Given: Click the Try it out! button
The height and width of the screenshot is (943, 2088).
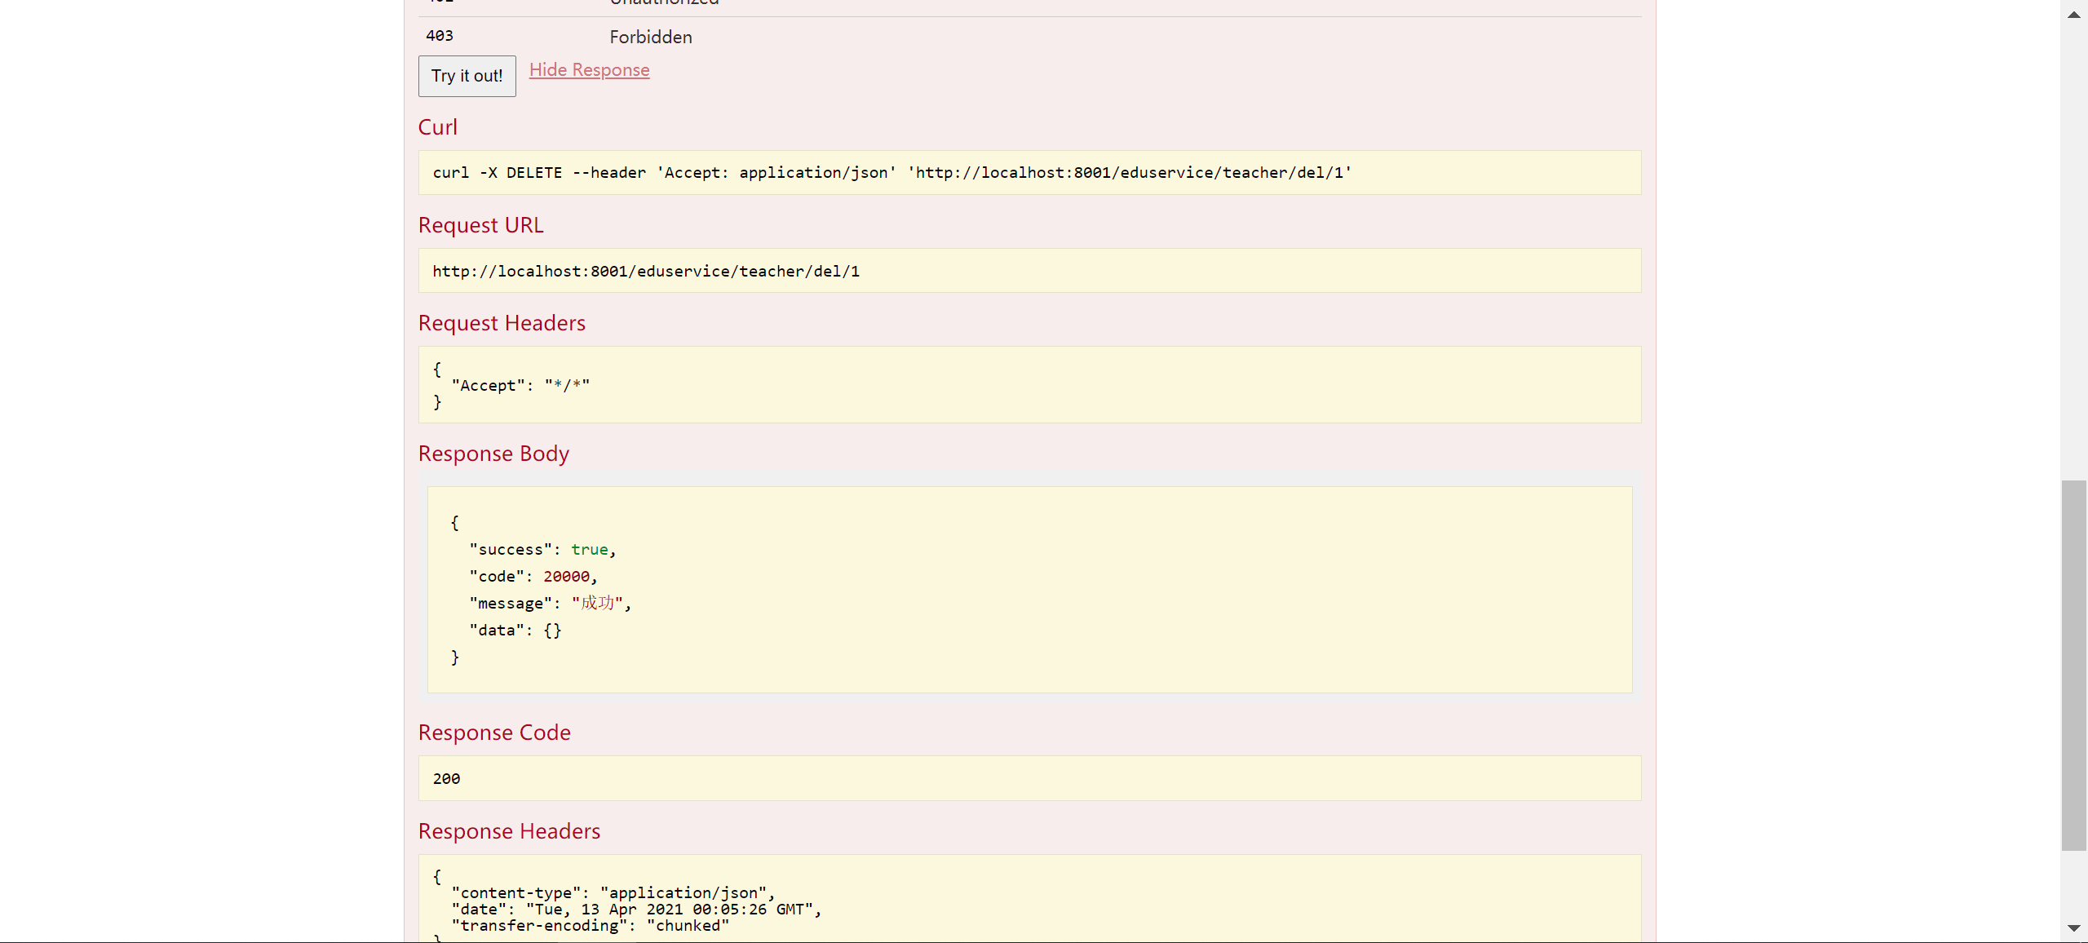Looking at the screenshot, I should [467, 76].
